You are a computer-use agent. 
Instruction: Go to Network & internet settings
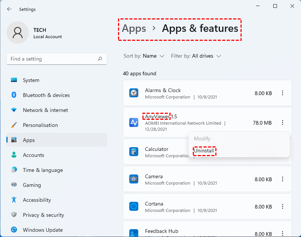tap(45, 110)
